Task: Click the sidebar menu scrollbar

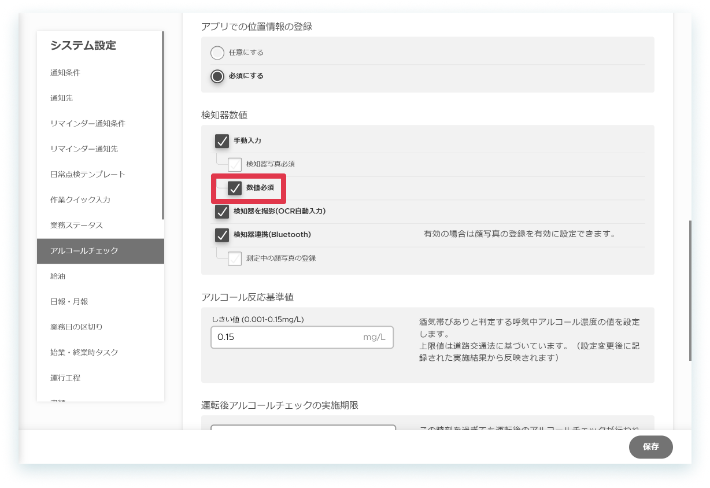Action: (x=163, y=125)
